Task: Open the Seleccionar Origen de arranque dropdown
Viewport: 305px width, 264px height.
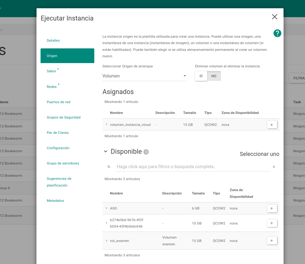Action: pos(144,76)
